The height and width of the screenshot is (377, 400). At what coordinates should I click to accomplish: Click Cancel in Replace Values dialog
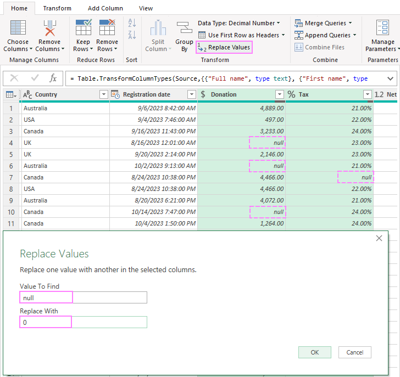(x=354, y=352)
